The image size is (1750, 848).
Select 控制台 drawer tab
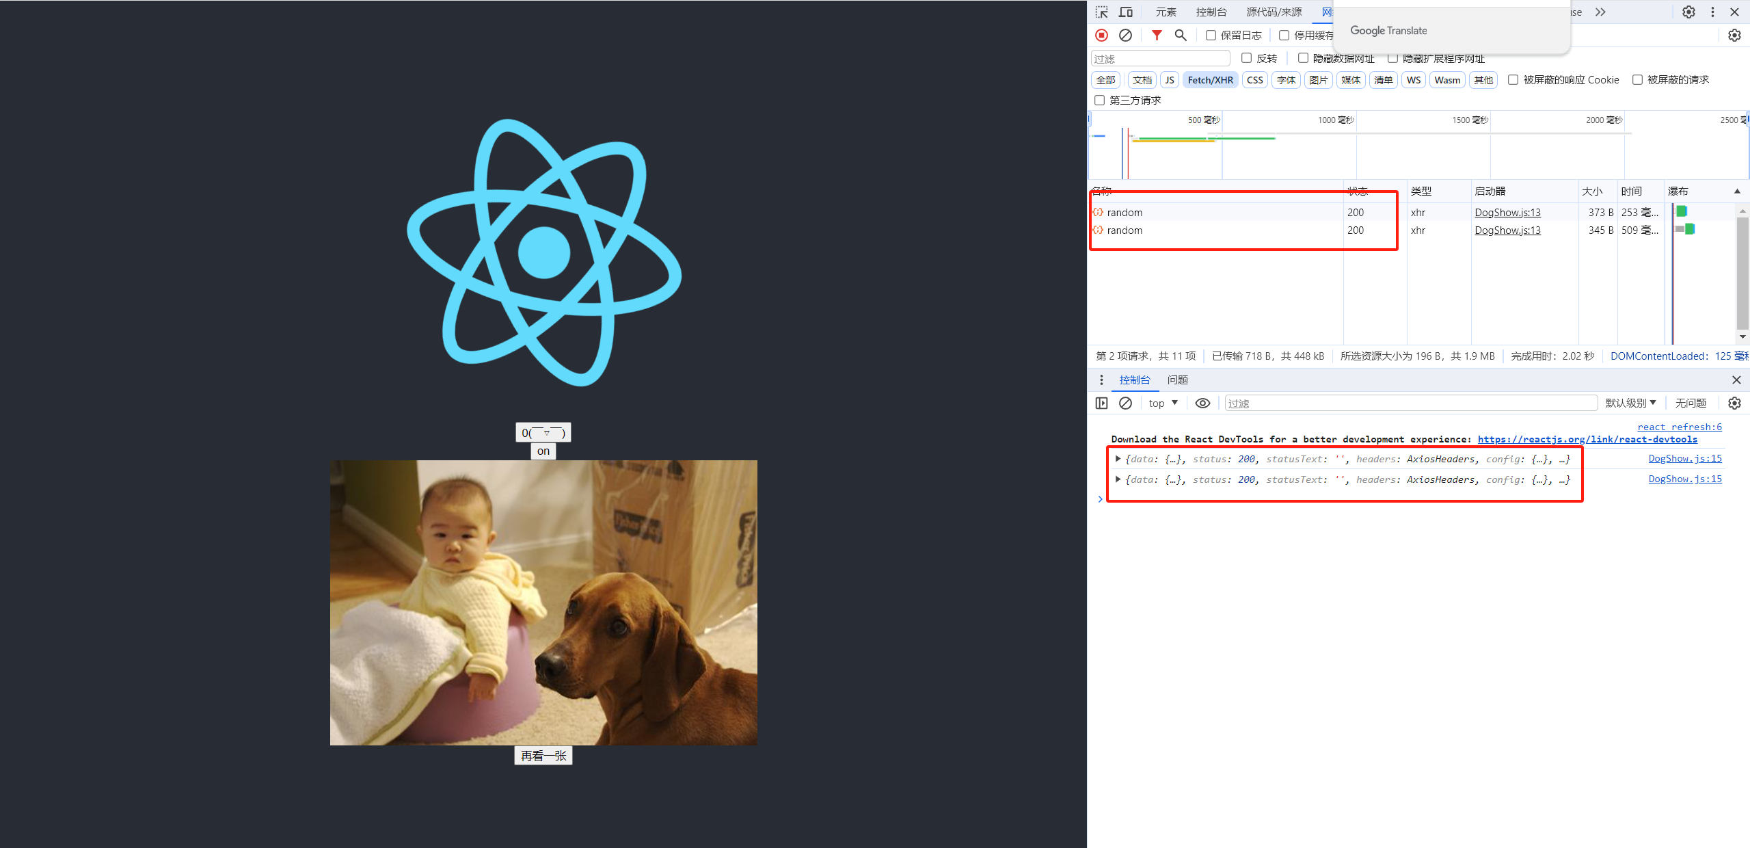pos(1135,380)
